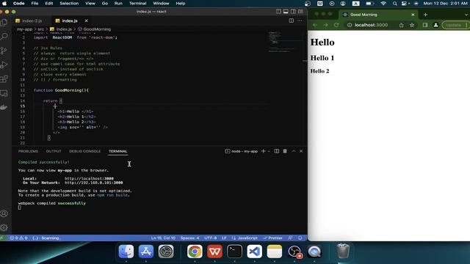Open Run and Debug view
This screenshot has height=264, width=470.
(4, 65)
